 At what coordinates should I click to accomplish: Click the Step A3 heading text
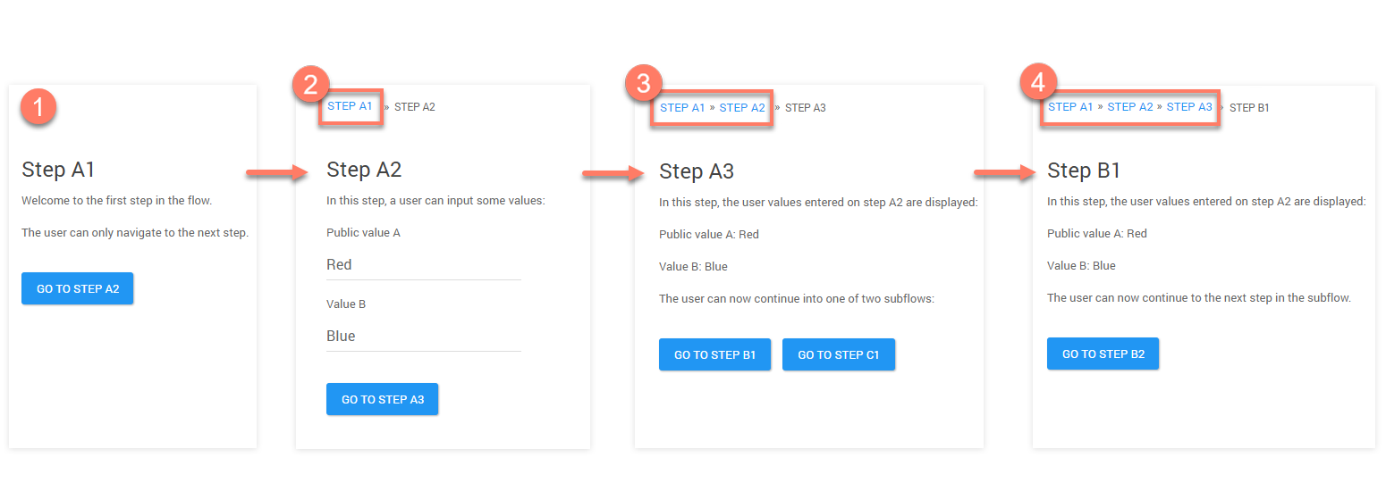click(695, 171)
